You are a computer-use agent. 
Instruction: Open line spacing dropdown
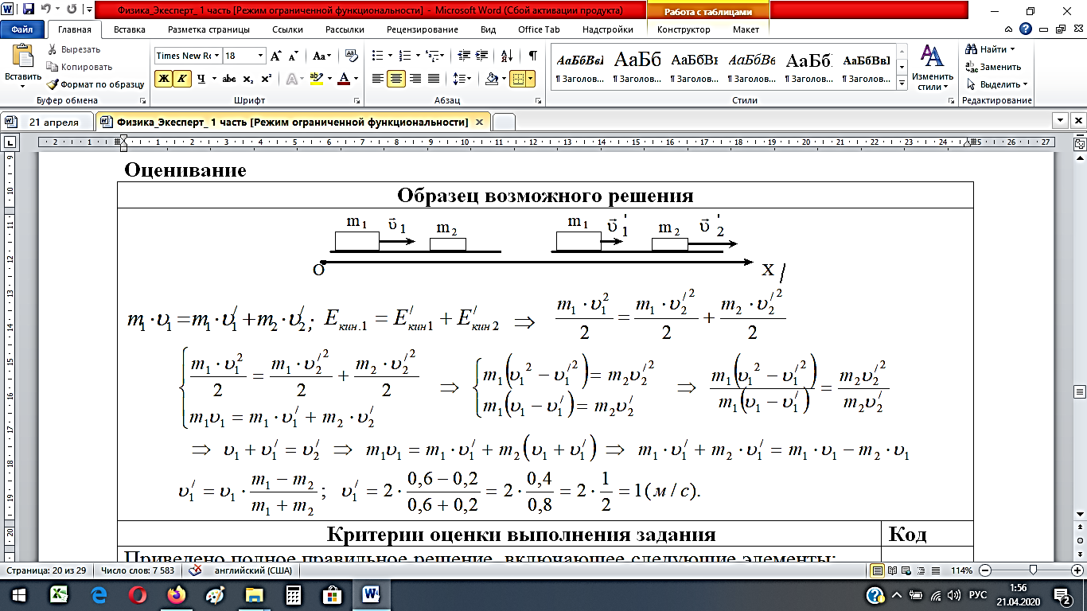coord(462,78)
